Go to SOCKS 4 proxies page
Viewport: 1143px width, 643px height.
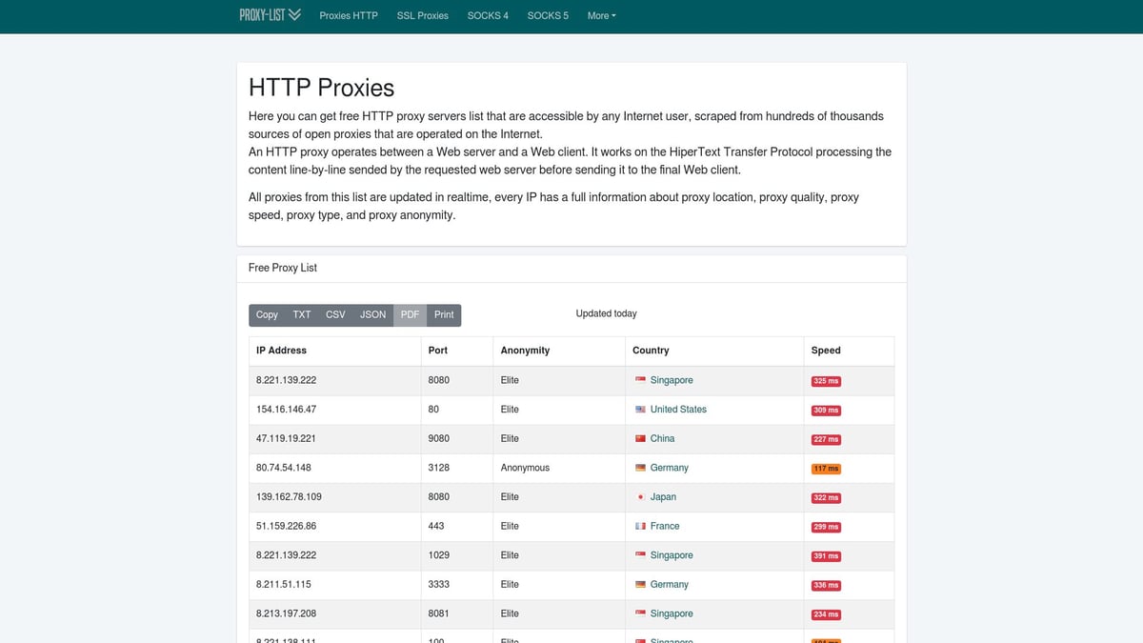[x=488, y=15]
